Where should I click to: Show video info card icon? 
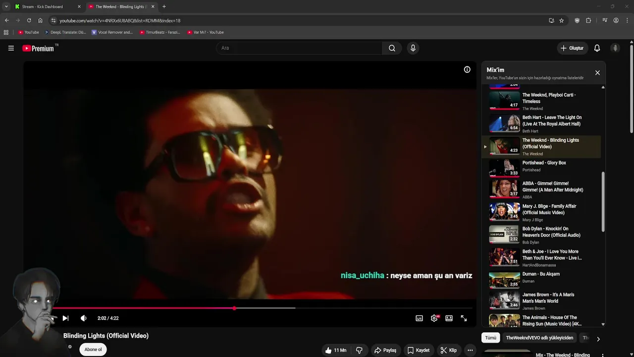pyautogui.click(x=467, y=69)
